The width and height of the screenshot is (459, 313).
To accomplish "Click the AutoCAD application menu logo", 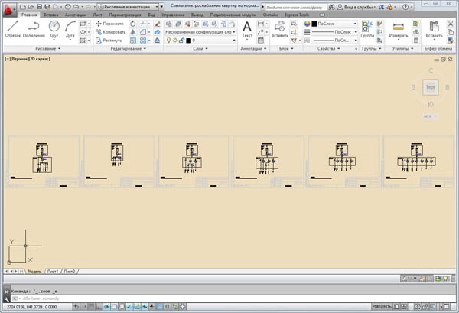I will [8, 7].
